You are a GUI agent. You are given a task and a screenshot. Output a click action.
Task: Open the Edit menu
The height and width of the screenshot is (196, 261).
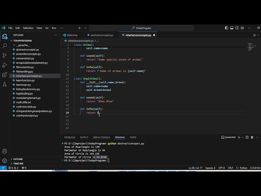click(18, 28)
